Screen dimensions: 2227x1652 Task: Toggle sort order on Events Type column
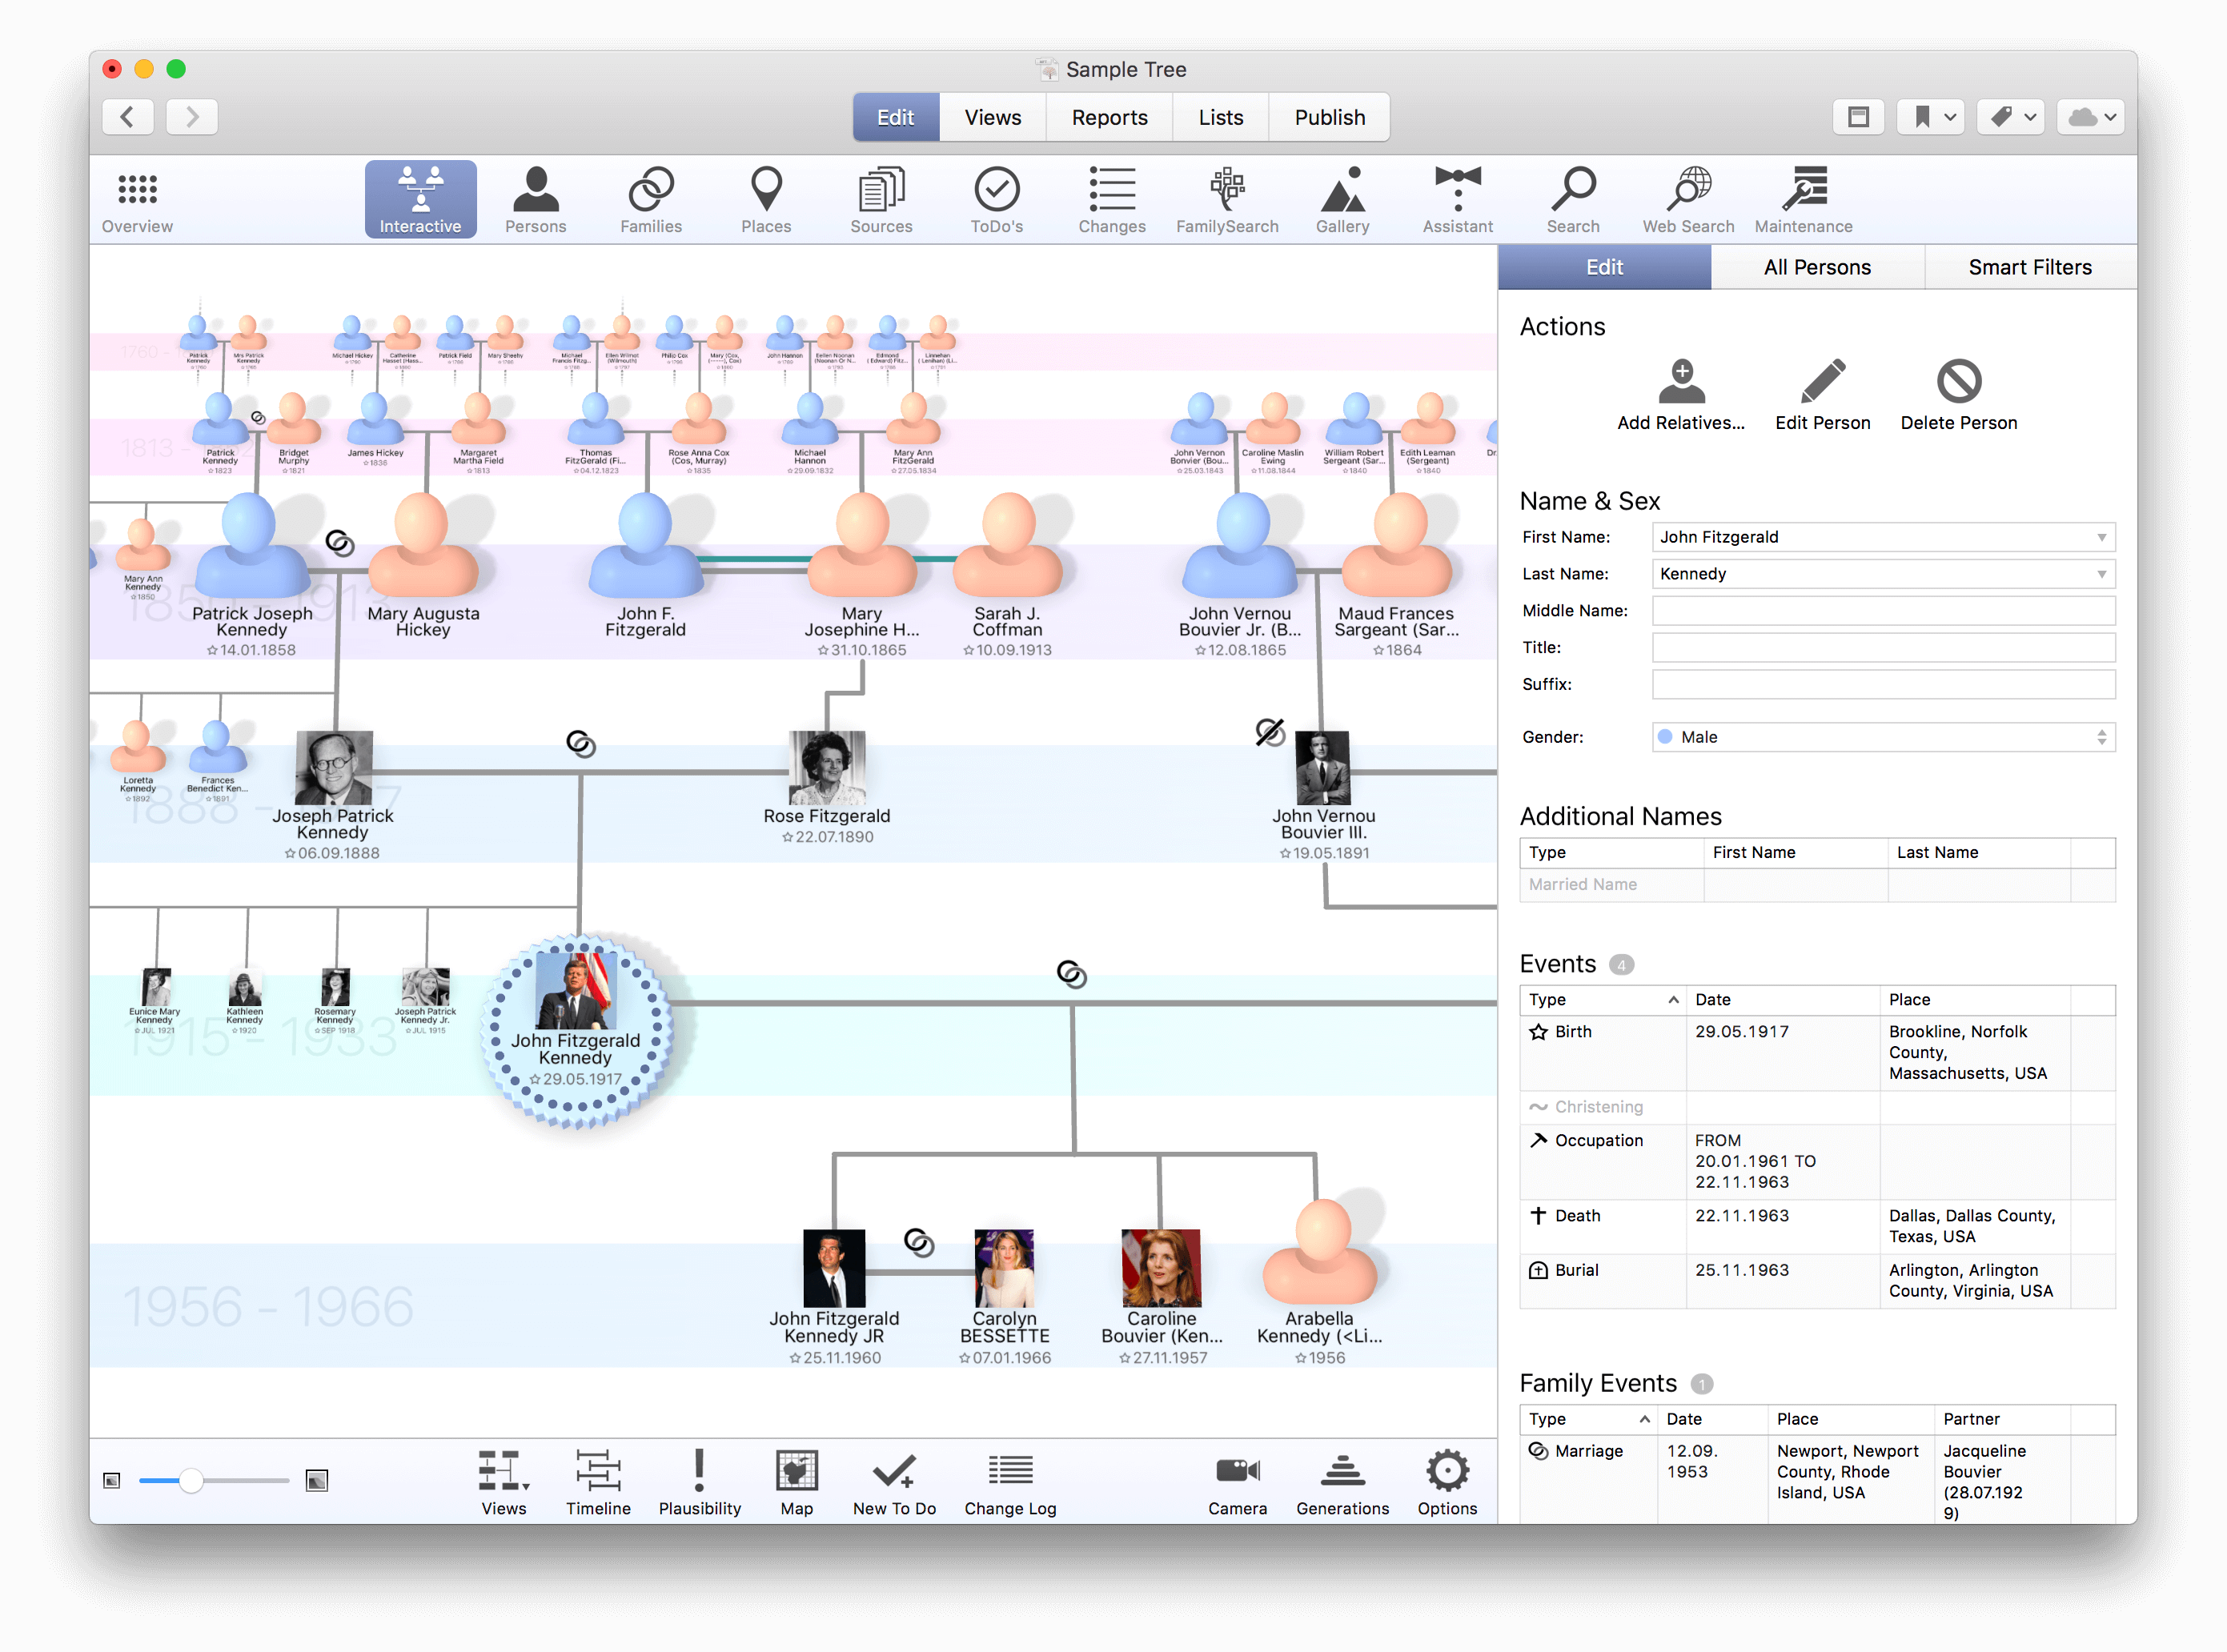[1673, 999]
